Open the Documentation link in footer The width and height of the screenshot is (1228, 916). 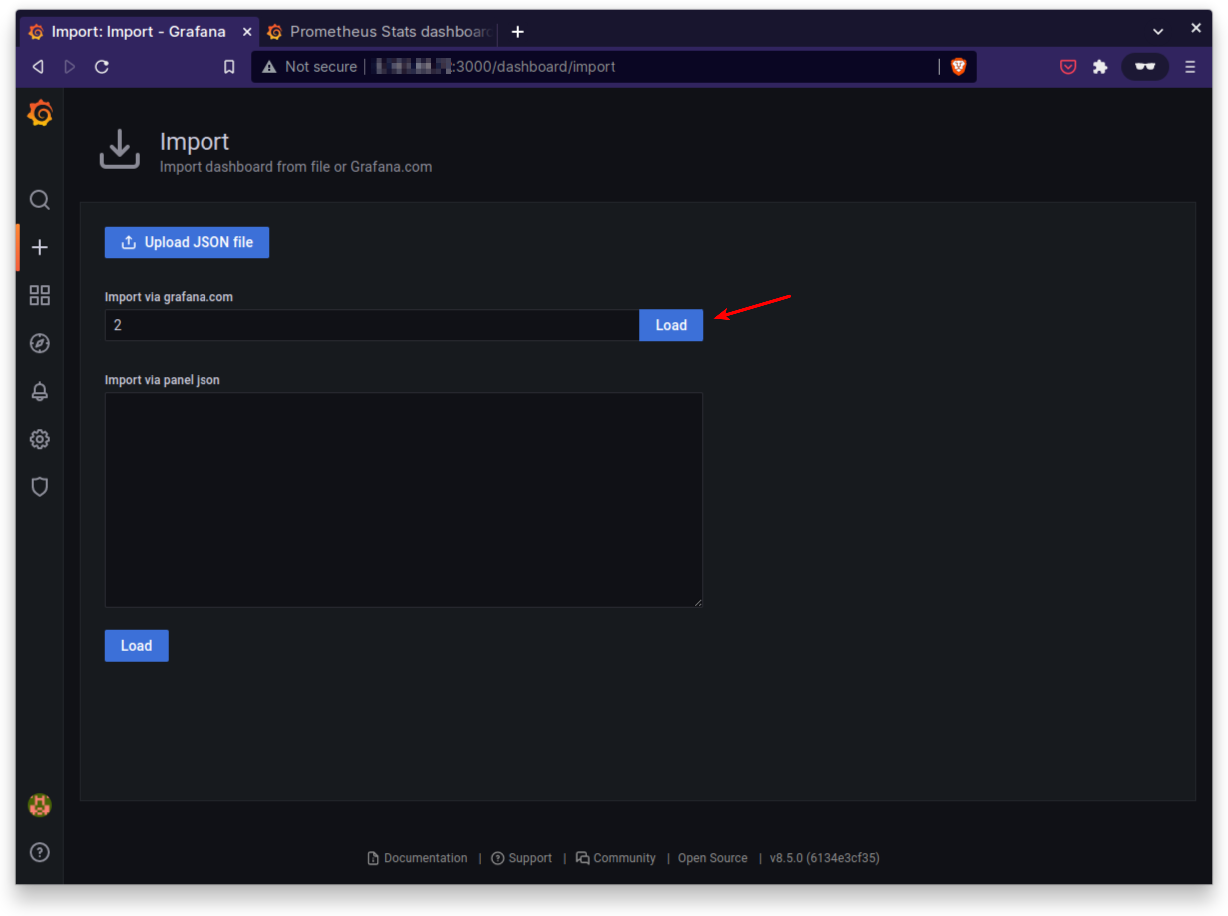[424, 858]
